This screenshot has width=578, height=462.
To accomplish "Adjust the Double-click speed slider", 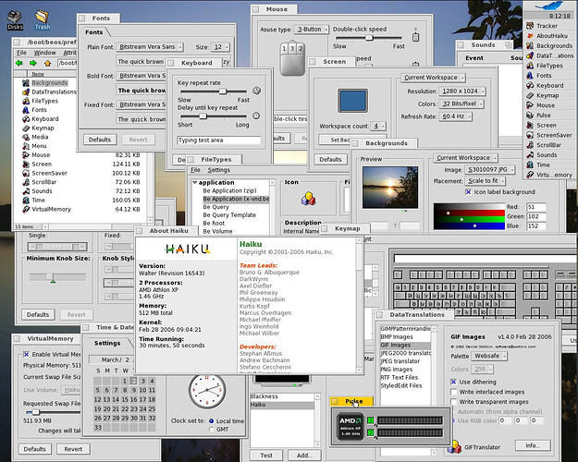I will tap(369, 38).
